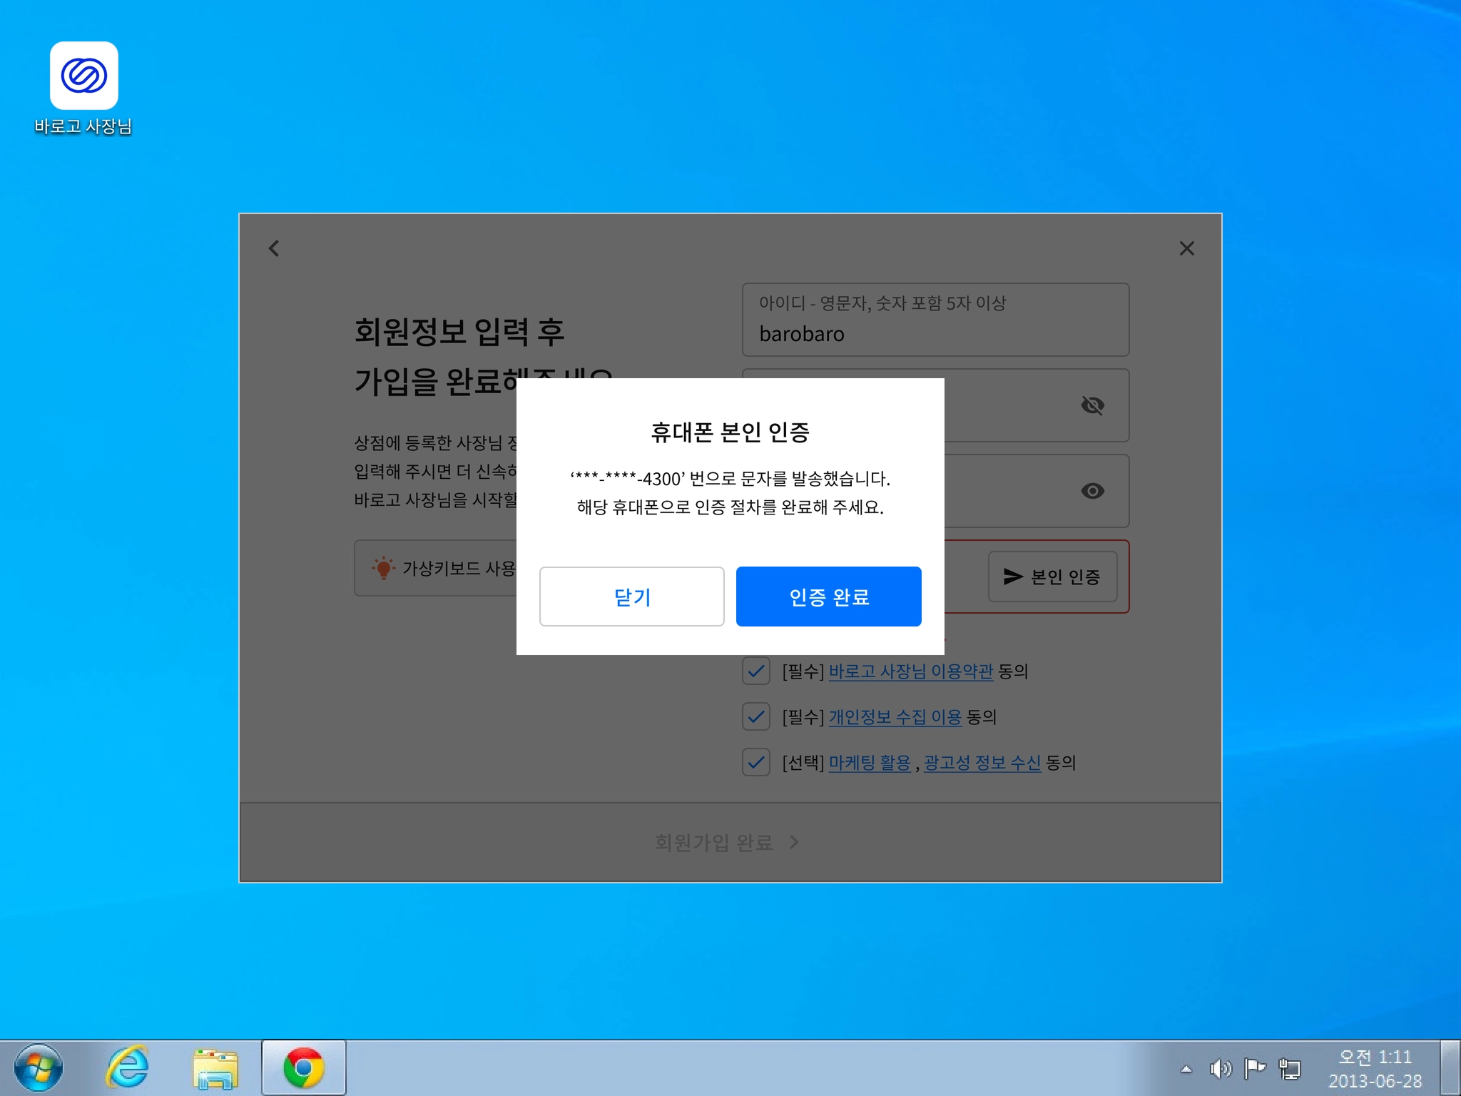This screenshot has width=1461, height=1096.
Task: Launch Internet Explorer from the taskbar
Action: (x=127, y=1067)
